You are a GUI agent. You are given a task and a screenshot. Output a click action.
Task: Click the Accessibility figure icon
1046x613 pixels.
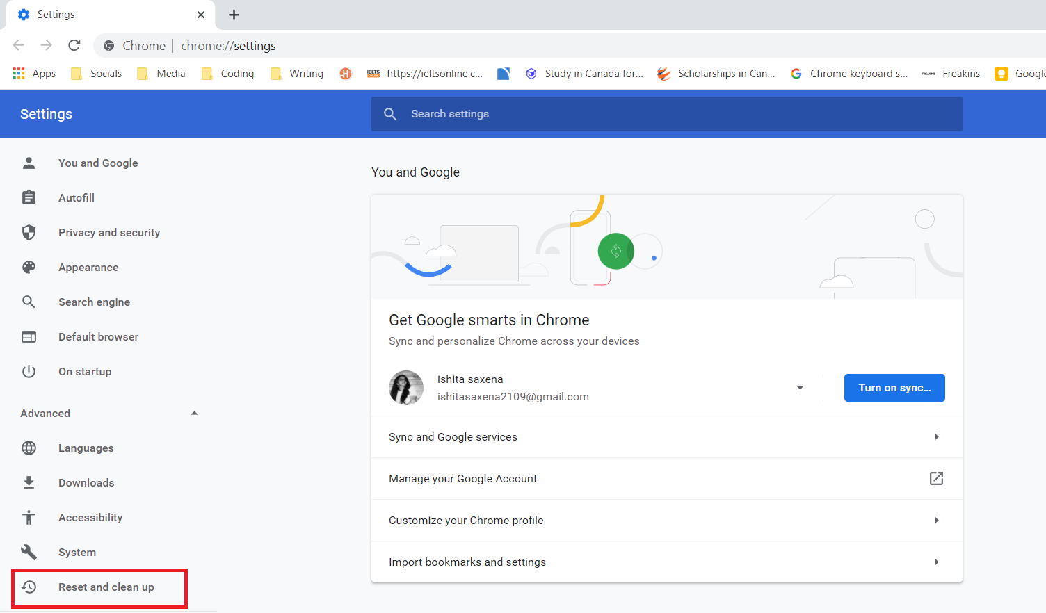click(29, 517)
